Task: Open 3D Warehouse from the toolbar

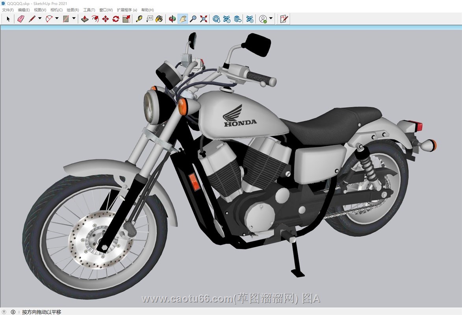Action: (x=216, y=19)
